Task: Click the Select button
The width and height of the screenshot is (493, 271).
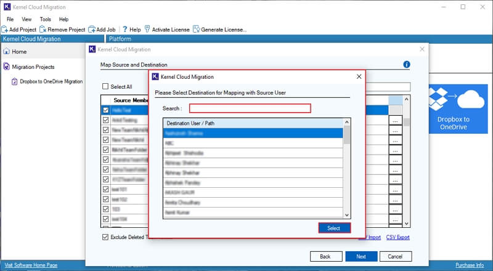Action: [334, 229]
